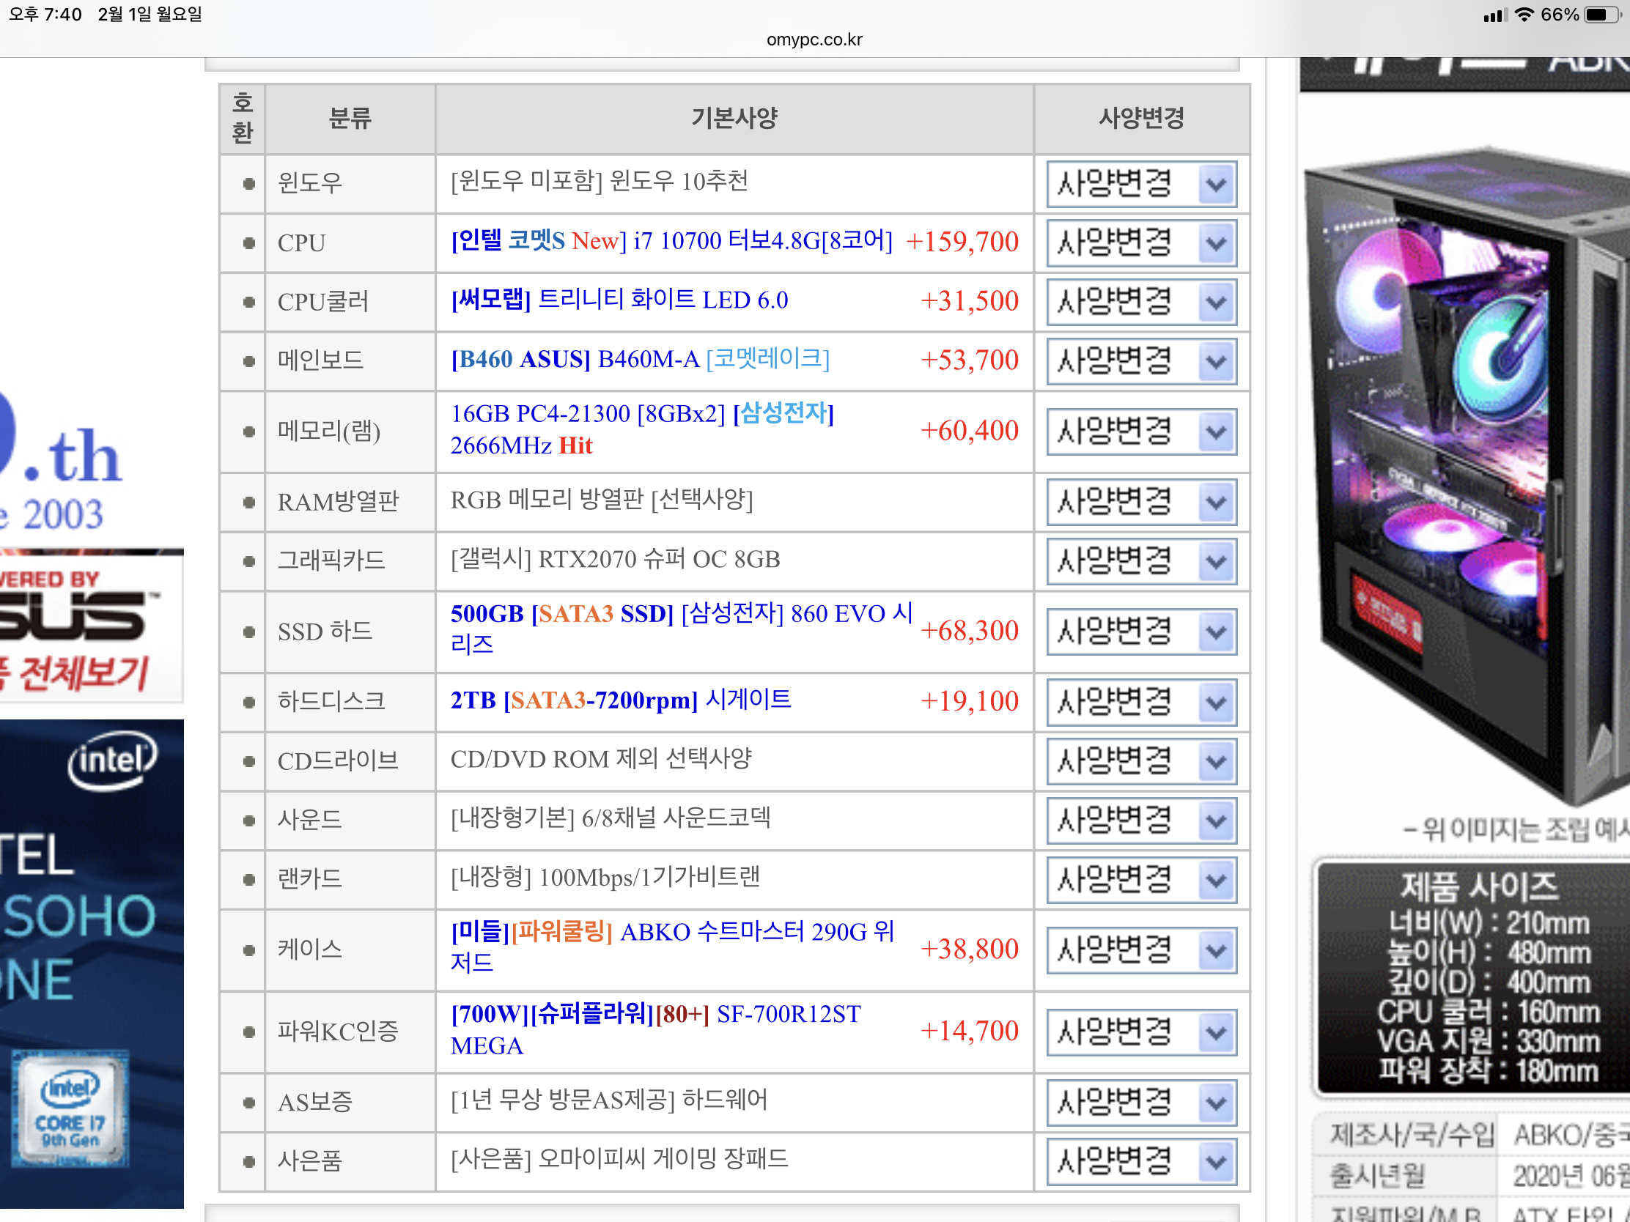This screenshot has height=1222, width=1630.
Task: Open the Intel SOHO side banner
Action: click(92, 964)
